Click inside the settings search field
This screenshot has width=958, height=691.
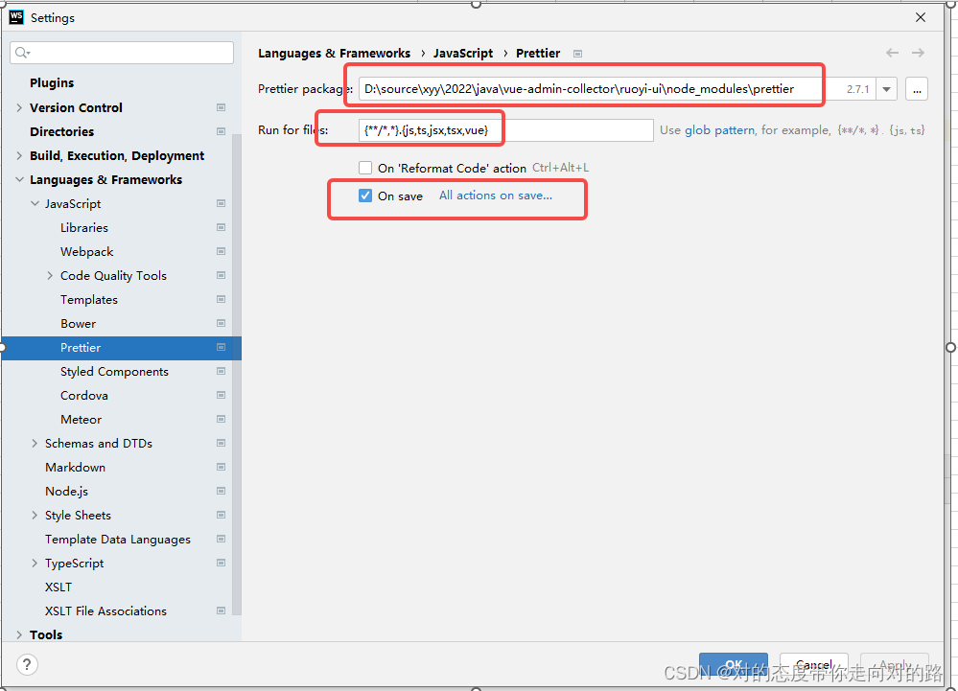121,52
